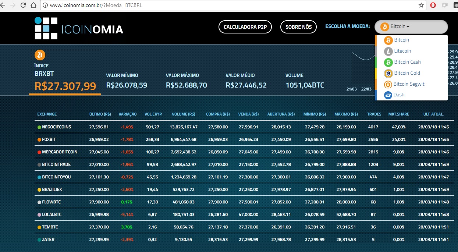Click the Bitcoin icon in dropdown list
The height and width of the screenshot is (252, 458).
pyautogui.click(x=388, y=40)
